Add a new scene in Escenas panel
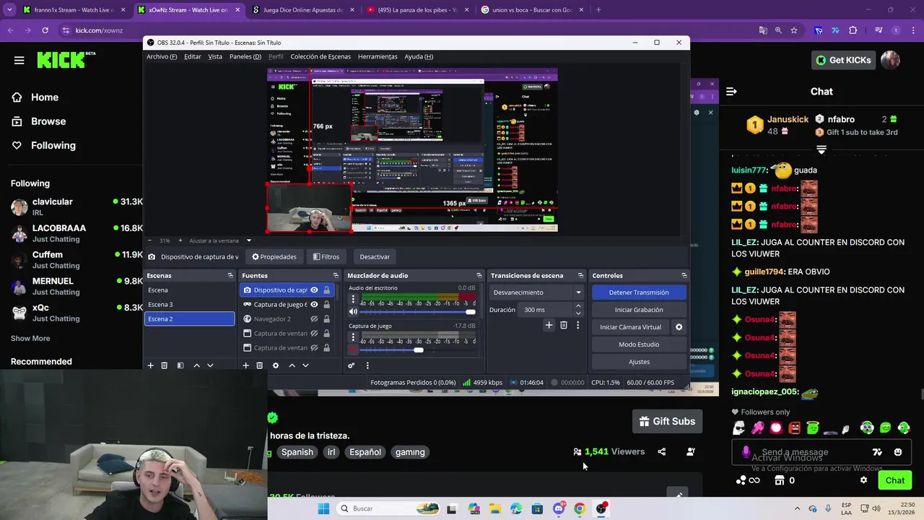This screenshot has width=924, height=520. click(x=150, y=365)
